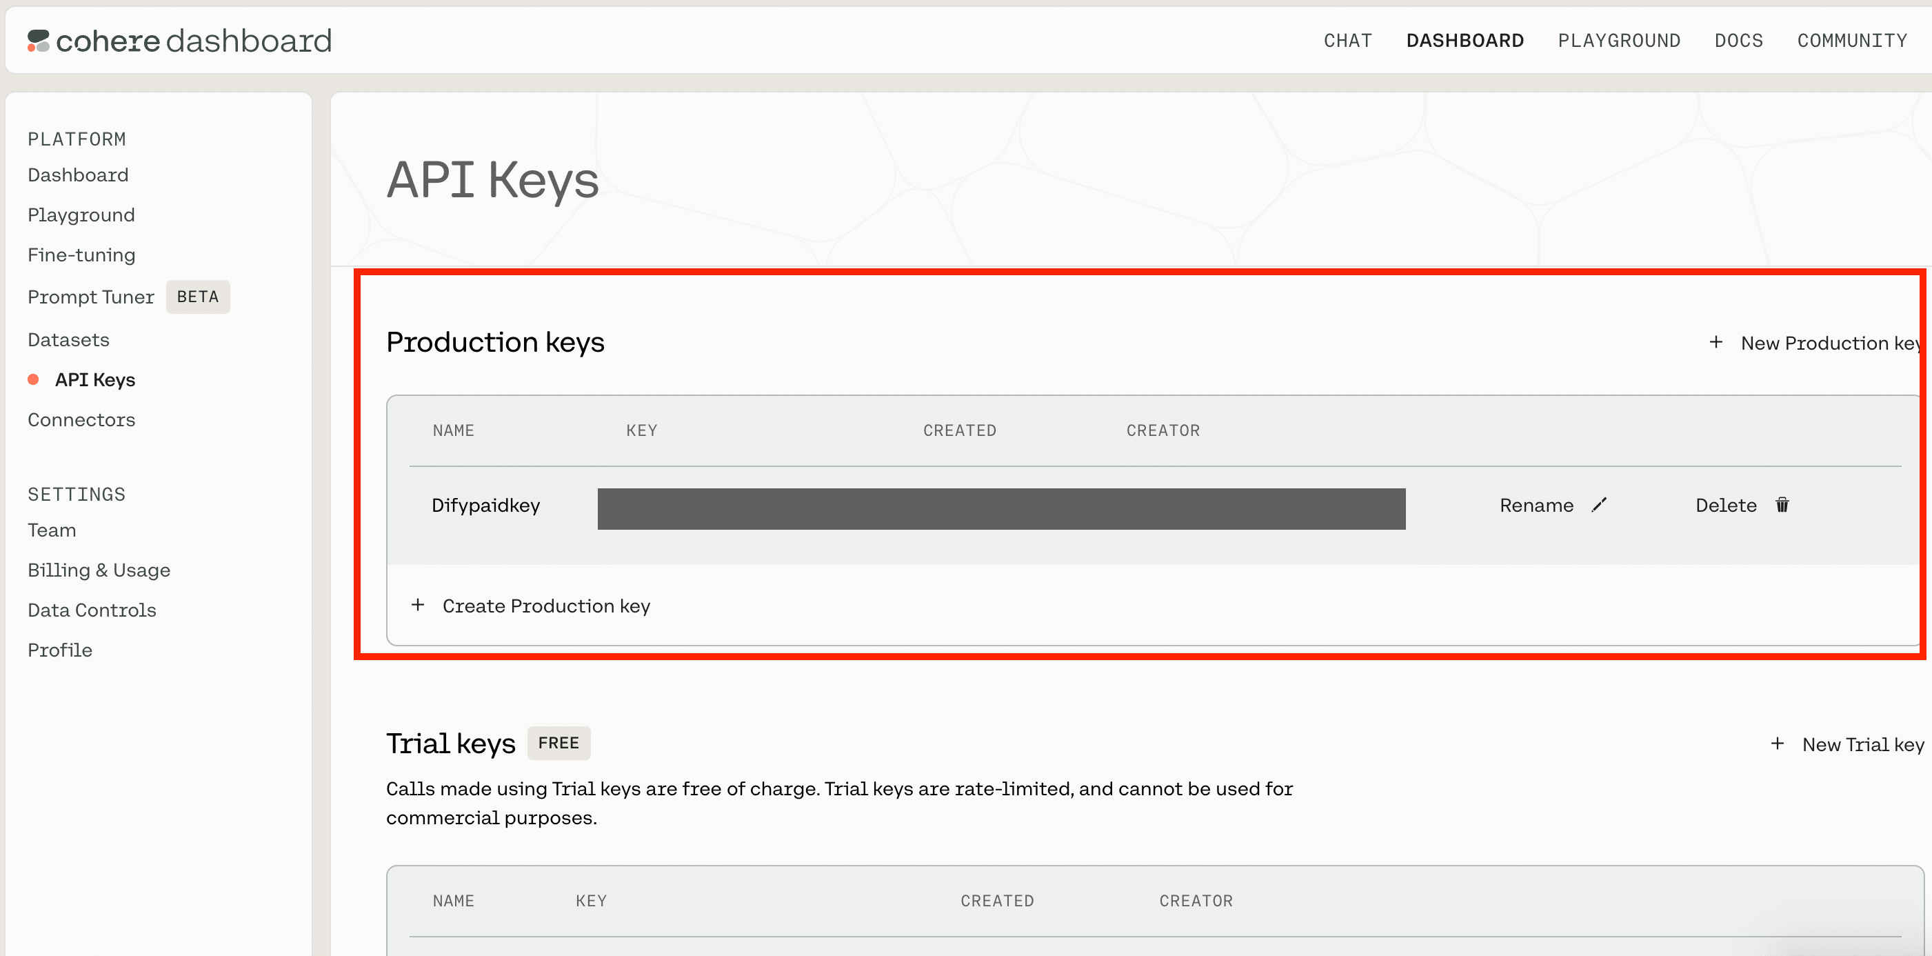This screenshot has width=1932, height=956.
Task: Click plus icon beside New Production key
Action: [x=1716, y=342]
